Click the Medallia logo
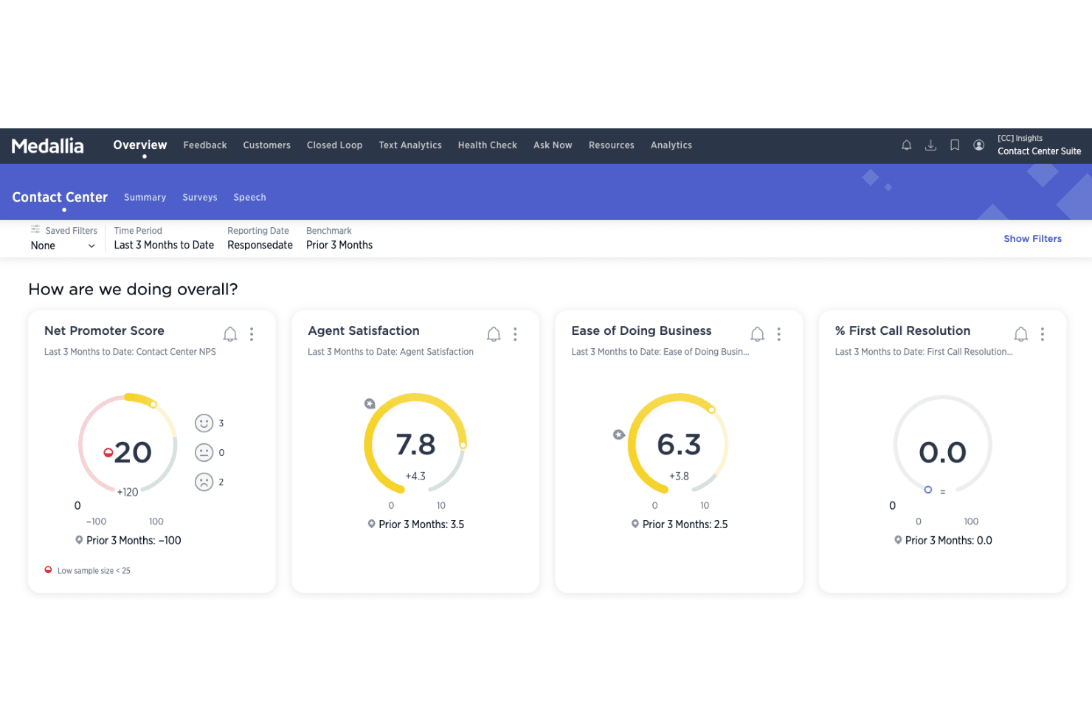The image size is (1092, 728). [48, 146]
